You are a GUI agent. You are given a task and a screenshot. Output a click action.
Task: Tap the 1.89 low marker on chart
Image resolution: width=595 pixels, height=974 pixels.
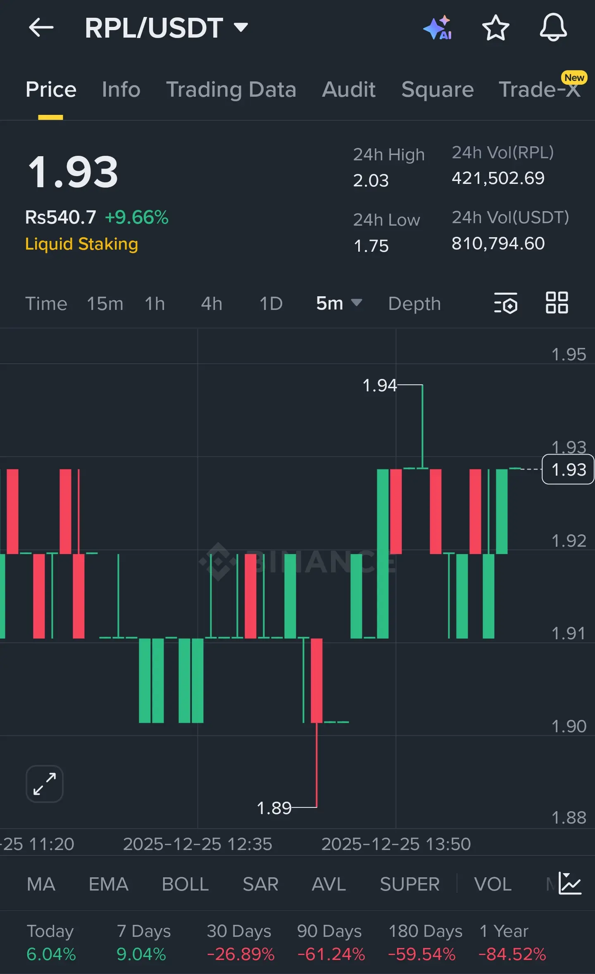274,808
